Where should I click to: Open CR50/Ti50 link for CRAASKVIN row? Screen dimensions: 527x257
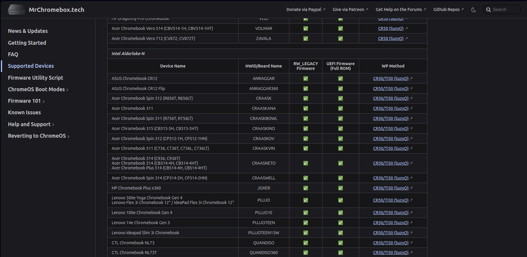pos(391,148)
